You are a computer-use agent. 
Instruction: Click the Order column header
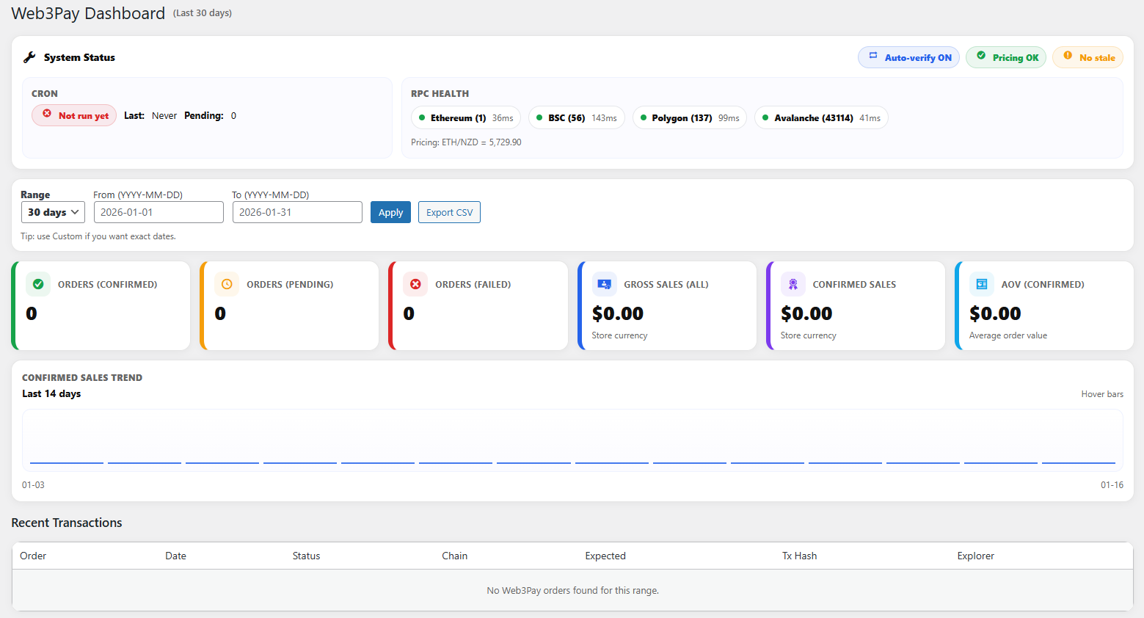(x=33, y=556)
